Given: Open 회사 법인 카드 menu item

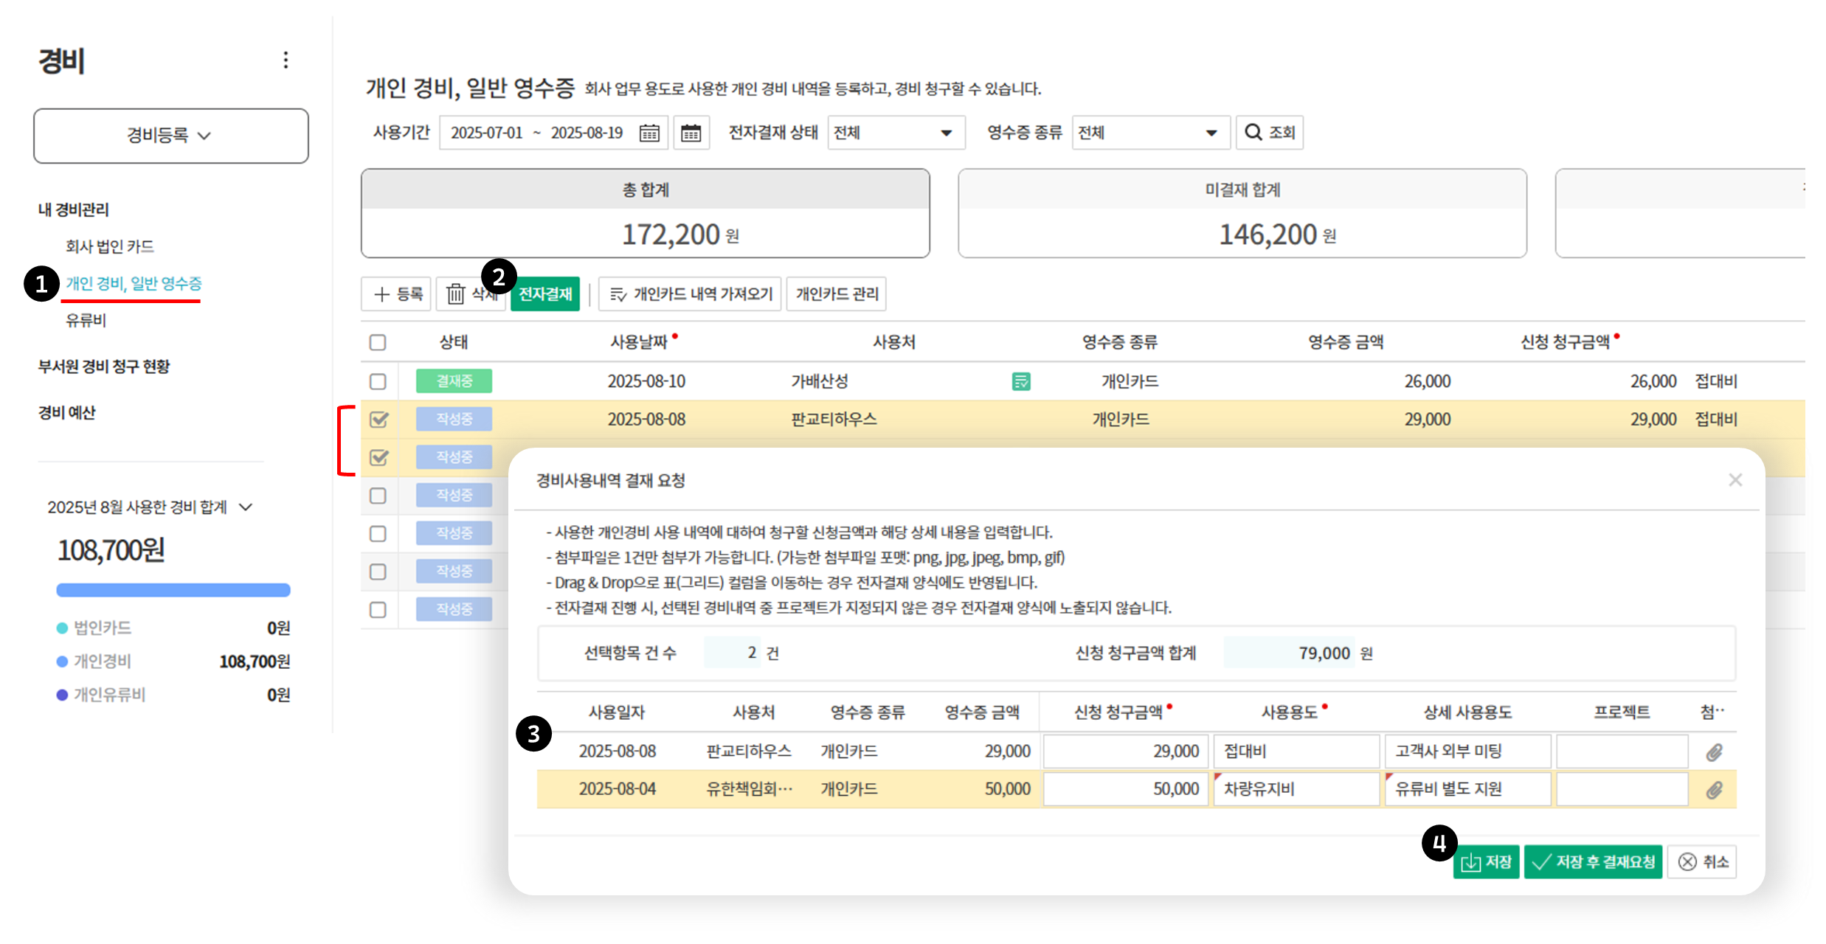Looking at the screenshot, I should click(x=109, y=246).
